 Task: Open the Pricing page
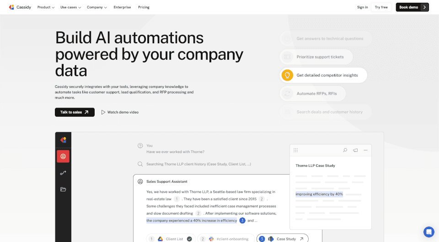144,7
